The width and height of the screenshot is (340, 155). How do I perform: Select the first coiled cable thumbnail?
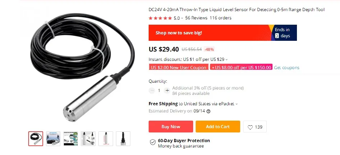pos(36,139)
